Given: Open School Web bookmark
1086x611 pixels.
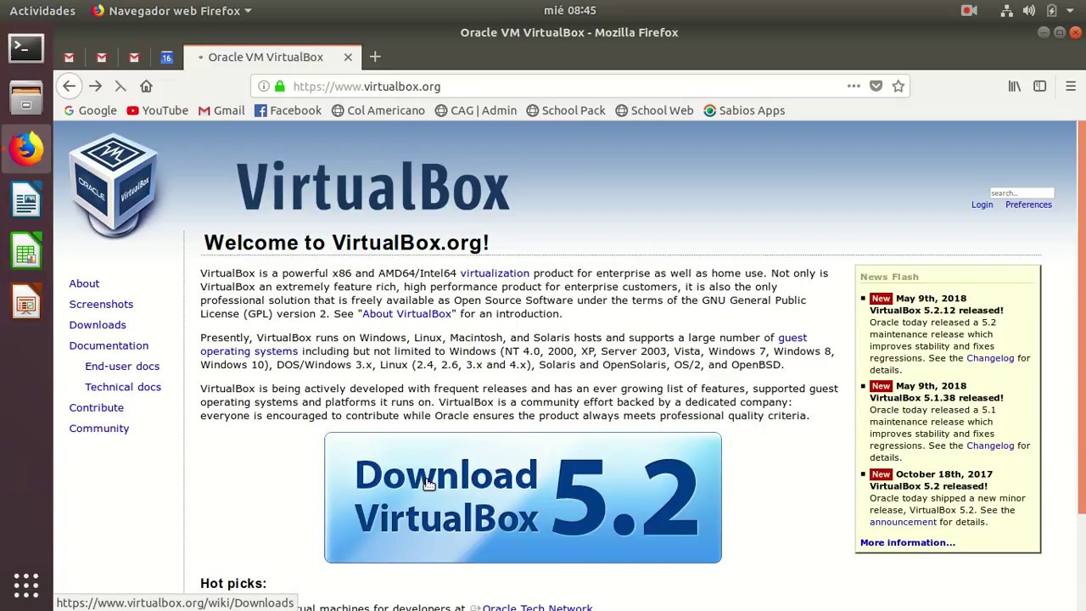Looking at the screenshot, I should pos(654,110).
